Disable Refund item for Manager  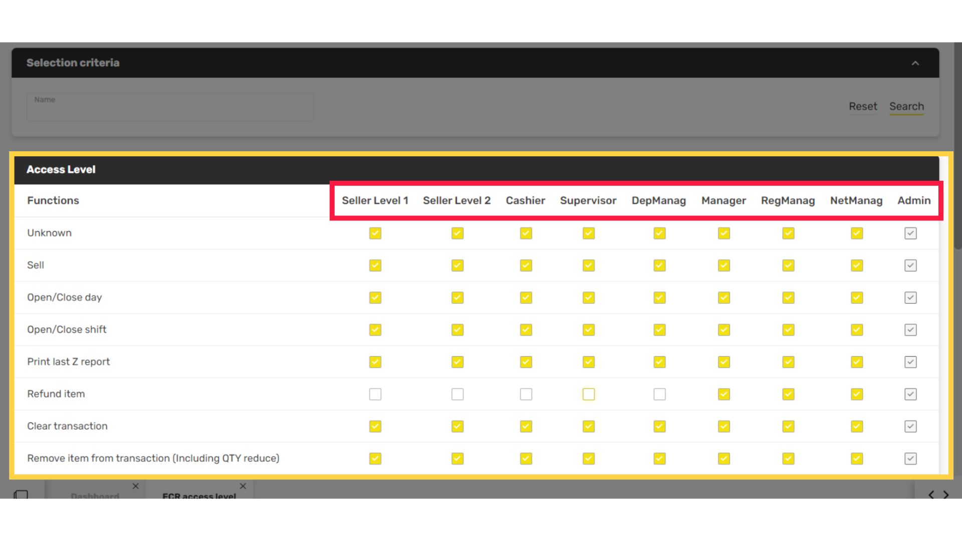pyautogui.click(x=724, y=394)
